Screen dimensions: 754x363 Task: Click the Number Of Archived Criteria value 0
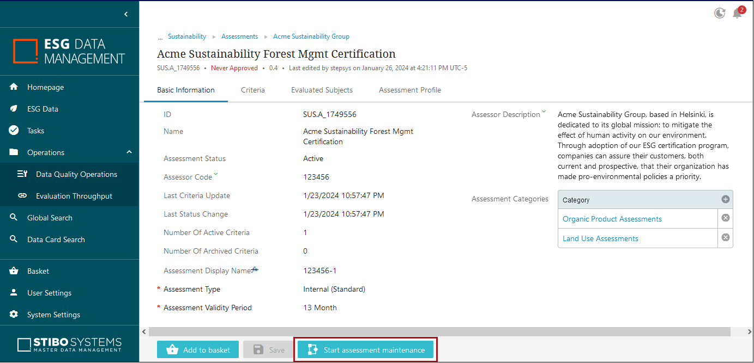[305, 251]
